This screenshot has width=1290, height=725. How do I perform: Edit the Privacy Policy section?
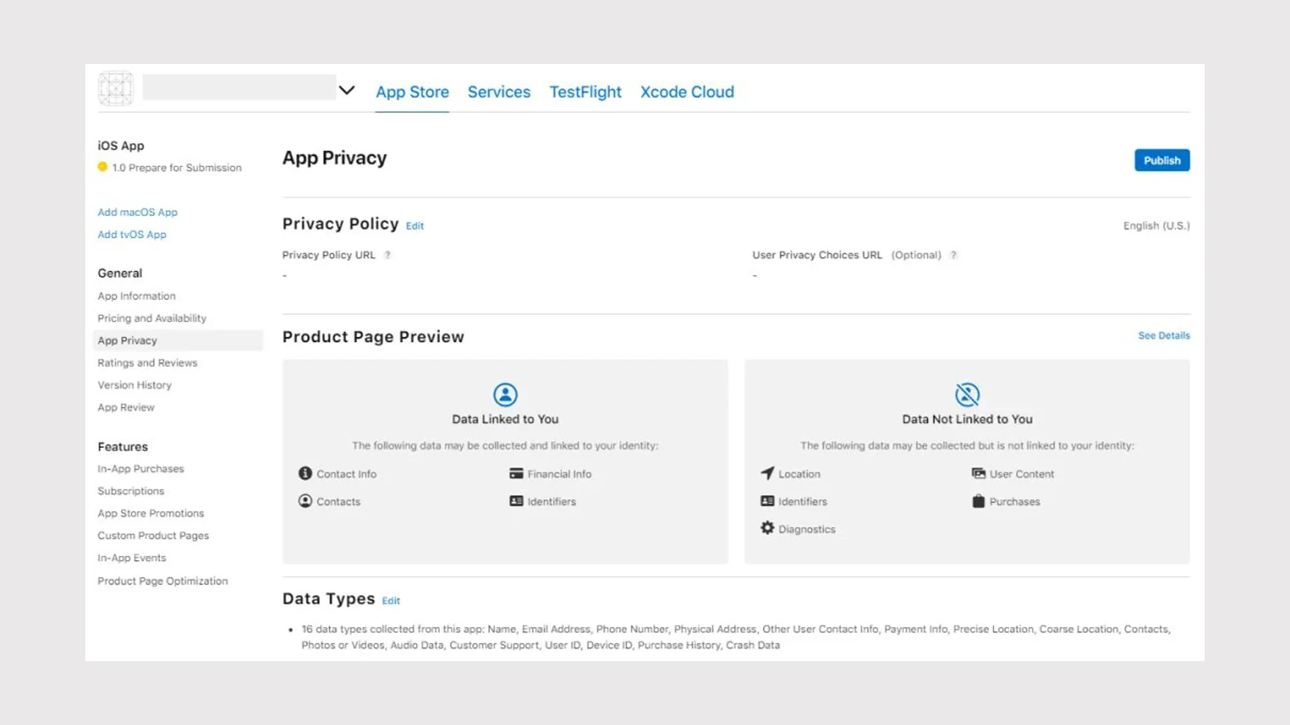click(x=415, y=226)
